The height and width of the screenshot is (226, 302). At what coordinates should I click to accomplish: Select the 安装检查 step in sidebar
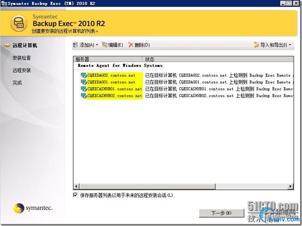pos(21,58)
